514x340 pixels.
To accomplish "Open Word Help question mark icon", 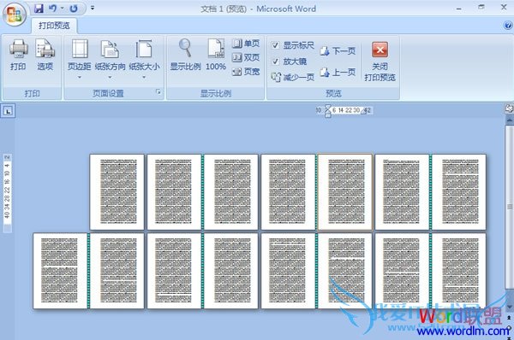I will click(x=508, y=25).
